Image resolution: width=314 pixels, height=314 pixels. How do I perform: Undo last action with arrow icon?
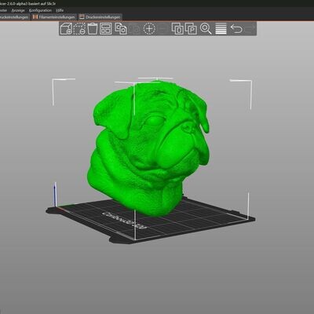click(236, 29)
